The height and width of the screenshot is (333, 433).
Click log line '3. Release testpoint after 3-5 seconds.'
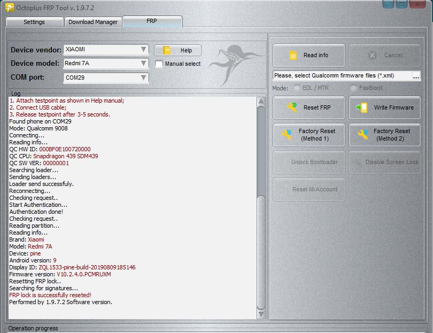[x=60, y=114]
